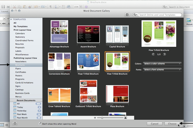The height and width of the screenshot is (128, 193).
Task: Select Ascent Brochure thumbnail
Action: (x=88, y=34)
